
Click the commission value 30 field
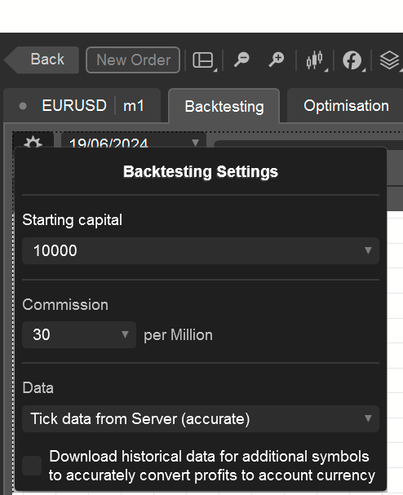click(x=79, y=334)
